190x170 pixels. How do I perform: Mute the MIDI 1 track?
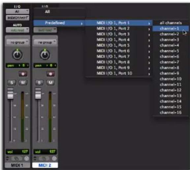(23, 83)
